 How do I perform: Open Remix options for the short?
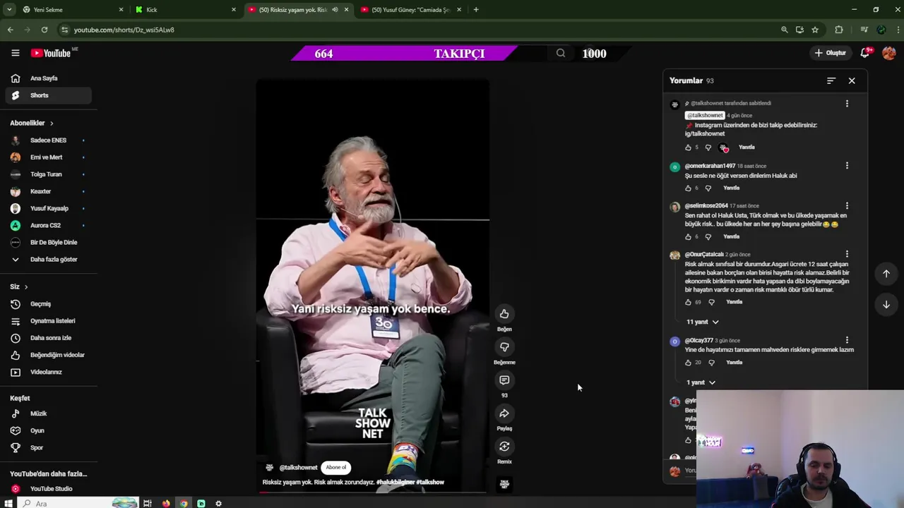[x=504, y=447]
